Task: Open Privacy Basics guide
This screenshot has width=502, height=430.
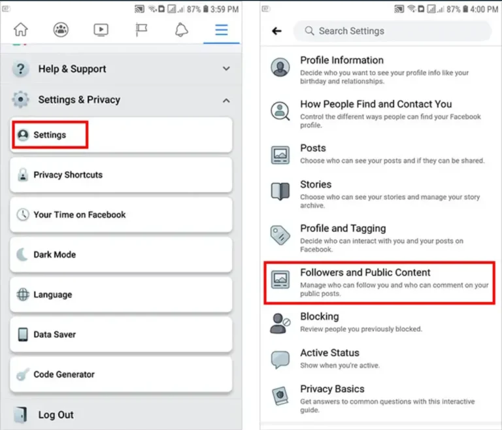Action: [x=381, y=399]
